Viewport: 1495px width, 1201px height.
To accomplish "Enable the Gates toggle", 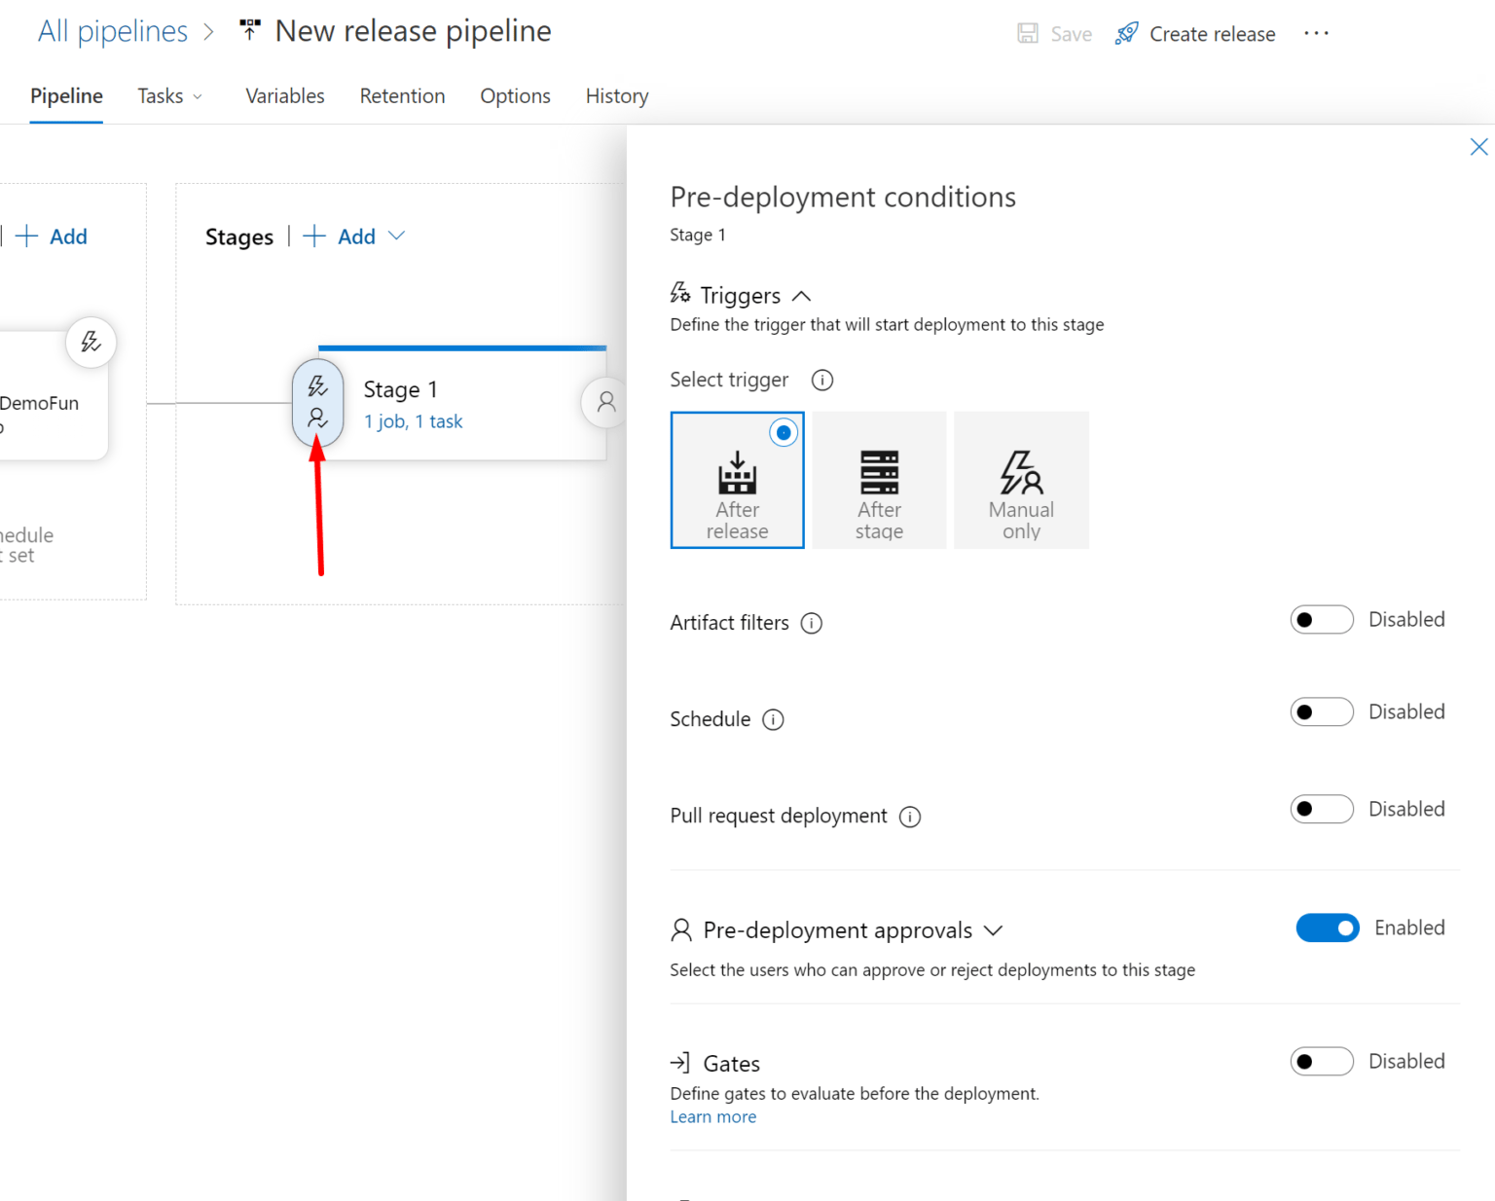I will click(1321, 1062).
